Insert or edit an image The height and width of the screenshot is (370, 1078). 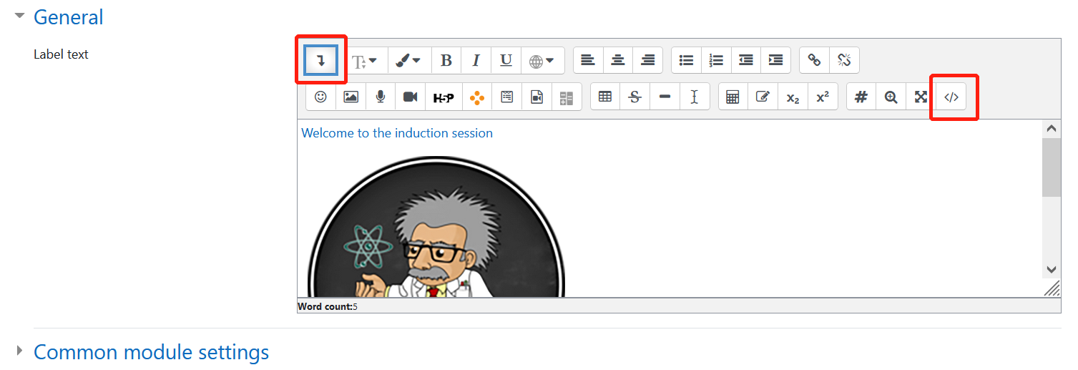[x=351, y=97]
